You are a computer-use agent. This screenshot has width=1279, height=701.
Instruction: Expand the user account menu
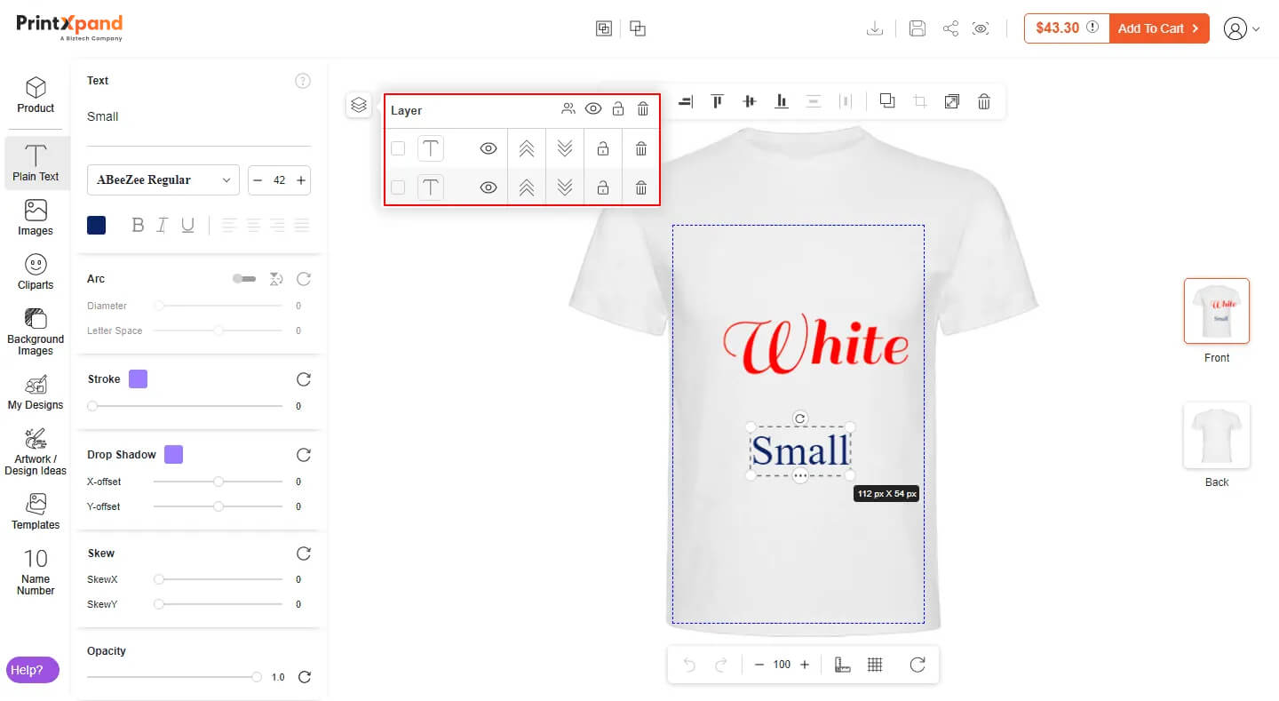click(x=1241, y=28)
